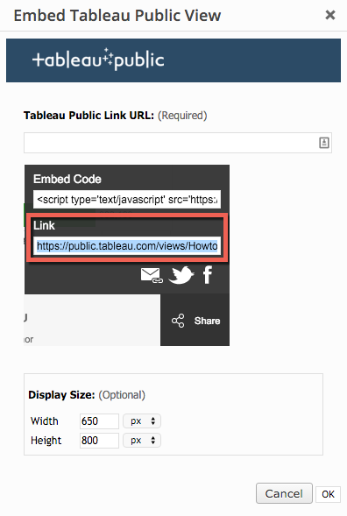Click the Tableau Public logo banner
The image size is (347, 516).
click(173, 60)
